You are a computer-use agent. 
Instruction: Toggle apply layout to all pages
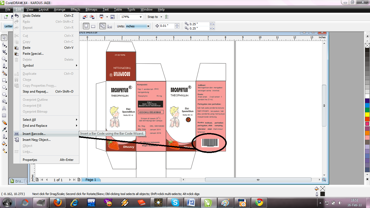coord(103,26)
